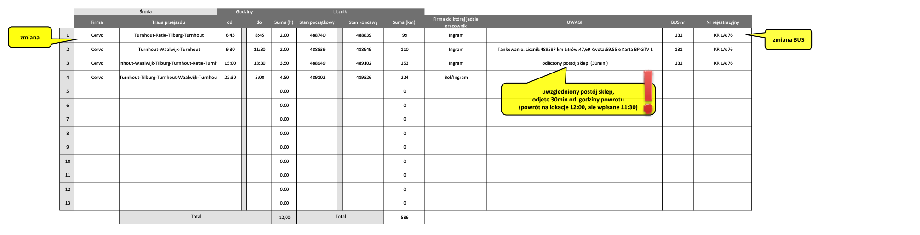
Task: Click the 'Total' cell under Licznik columns
Action: pos(340,217)
